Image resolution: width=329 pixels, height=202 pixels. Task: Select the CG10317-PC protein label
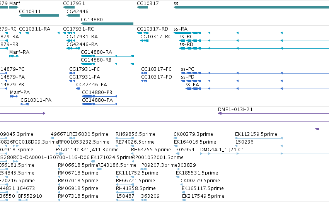156,69
